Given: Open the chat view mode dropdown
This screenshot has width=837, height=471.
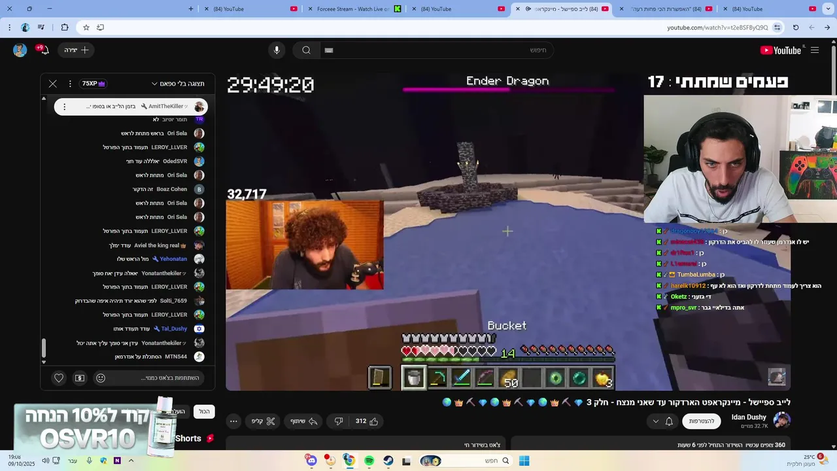Looking at the screenshot, I should coord(178,84).
